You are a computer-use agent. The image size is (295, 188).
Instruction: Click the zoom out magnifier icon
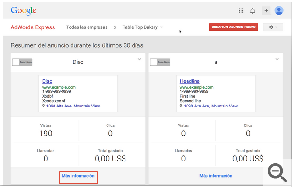(x=277, y=172)
